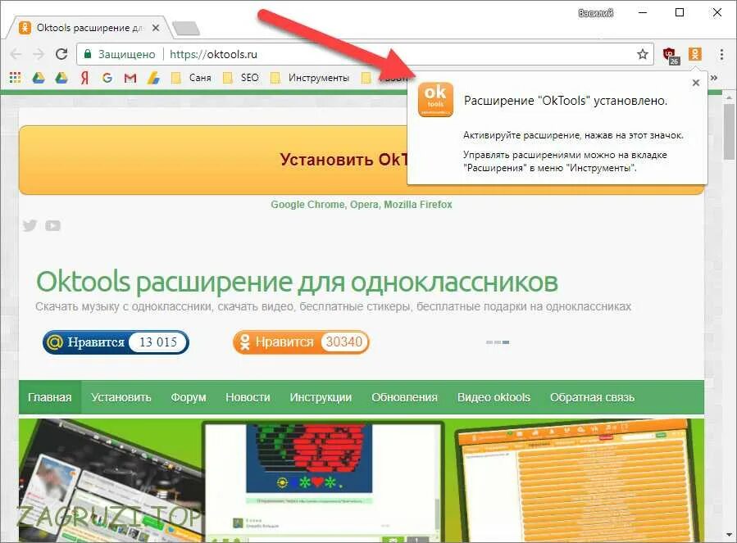Screen dimensions: 737x543
Task: Open the SEO bookmarks folder
Action: pos(241,78)
